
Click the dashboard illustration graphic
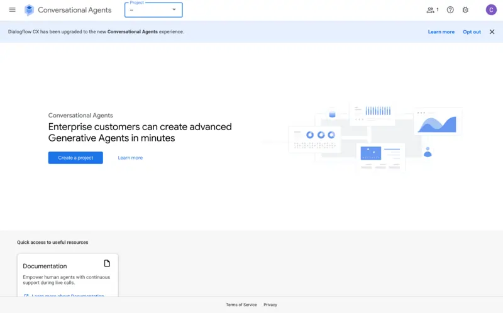point(375,138)
